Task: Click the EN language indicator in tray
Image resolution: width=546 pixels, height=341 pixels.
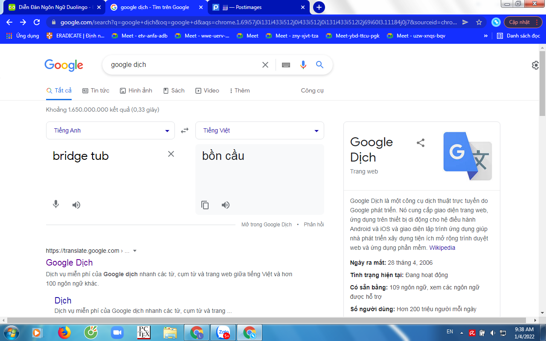Action: click(x=450, y=331)
